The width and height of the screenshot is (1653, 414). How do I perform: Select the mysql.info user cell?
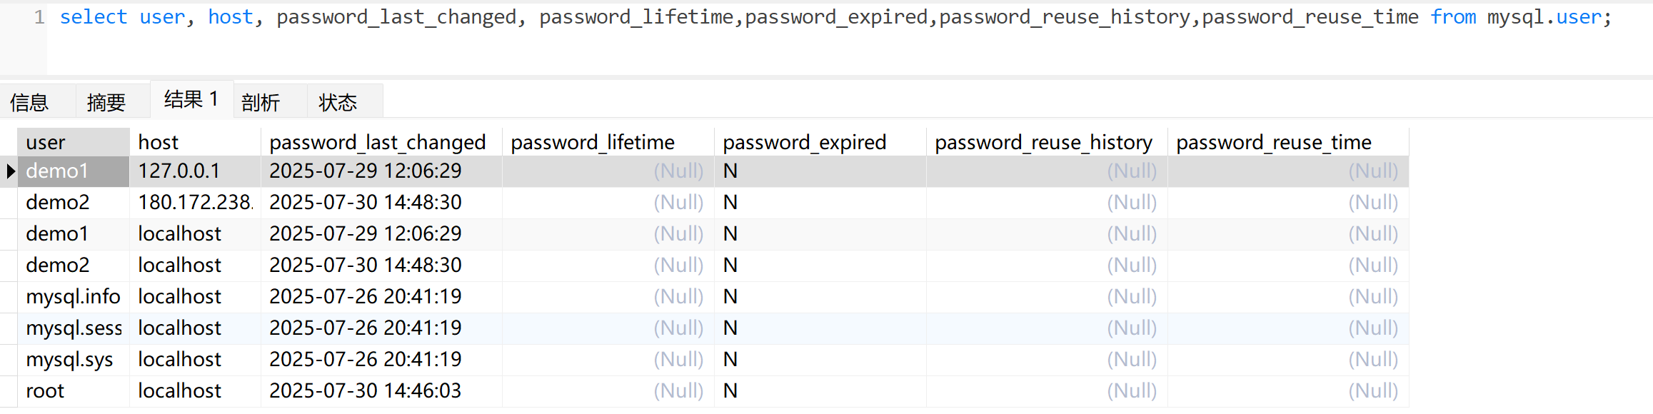[x=73, y=297]
